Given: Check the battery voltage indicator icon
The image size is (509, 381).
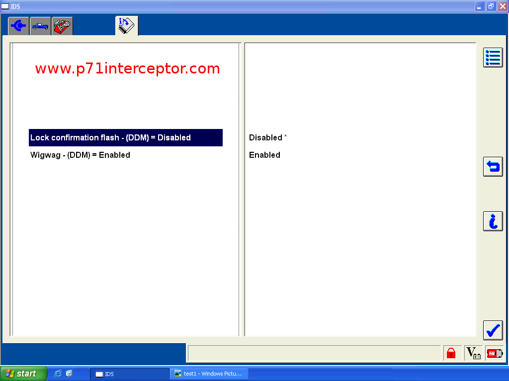Looking at the screenshot, I should click(x=473, y=353).
